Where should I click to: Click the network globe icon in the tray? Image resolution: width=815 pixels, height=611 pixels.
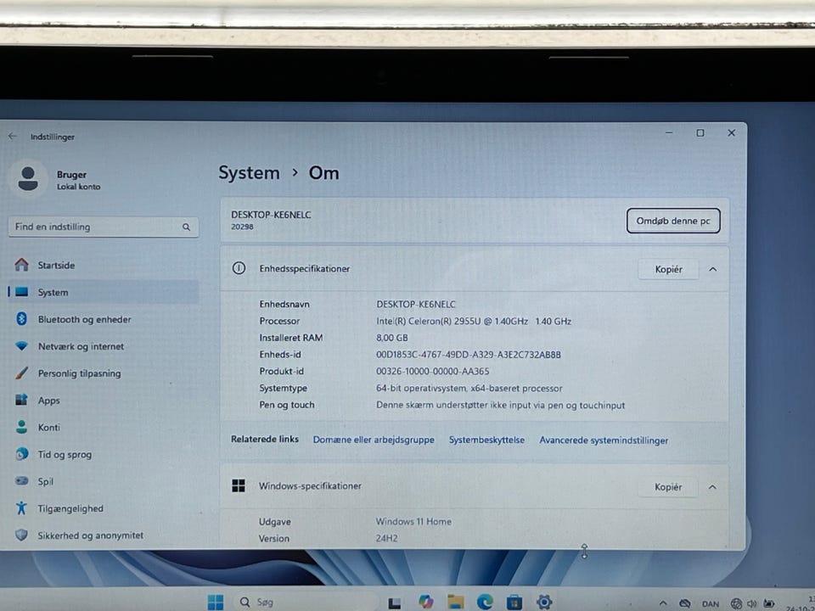click(736, 603)
